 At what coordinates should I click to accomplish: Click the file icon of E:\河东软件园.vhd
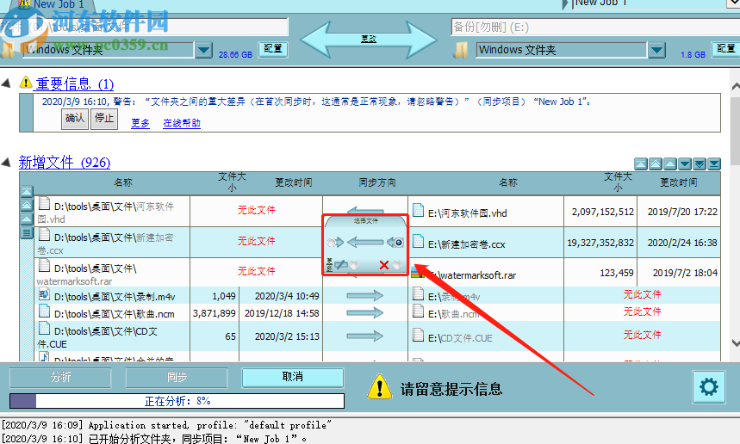[418, 210]
